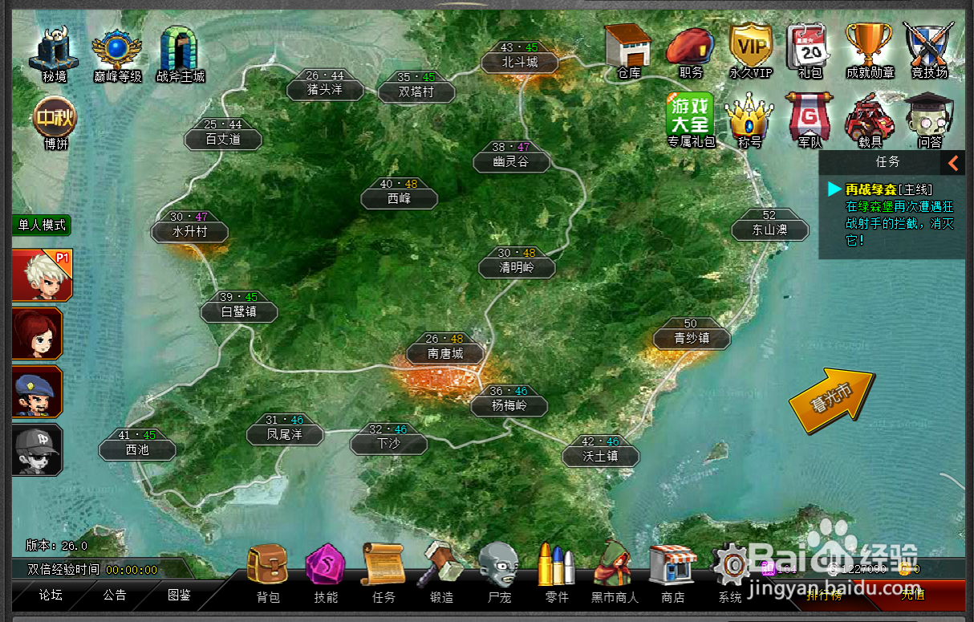
Task: Open the 称号 crown icon
Action: pyautogui.click(x=749, y=120)
